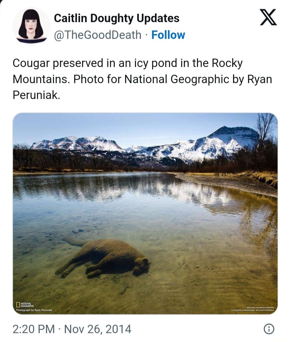Click the X logo icon
This screenshot has height=340, width=287.
coord(268,17)
